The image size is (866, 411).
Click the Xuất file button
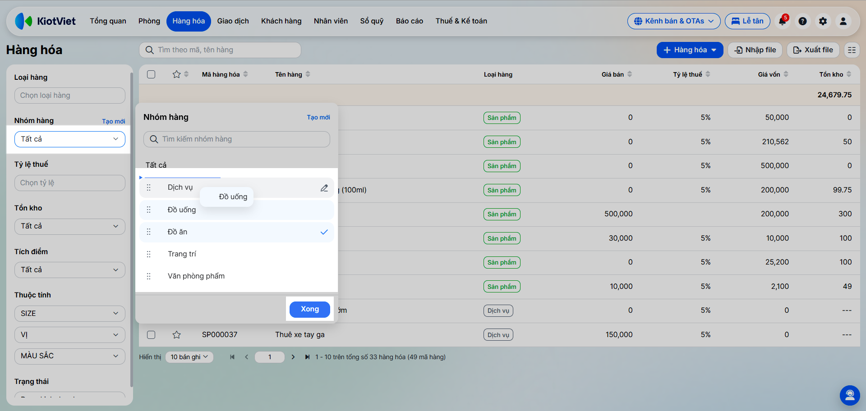[813, 50]
